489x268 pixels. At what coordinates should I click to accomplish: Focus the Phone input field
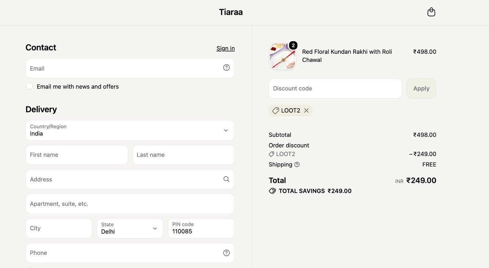pyautogui.click(x=130, y=253)
